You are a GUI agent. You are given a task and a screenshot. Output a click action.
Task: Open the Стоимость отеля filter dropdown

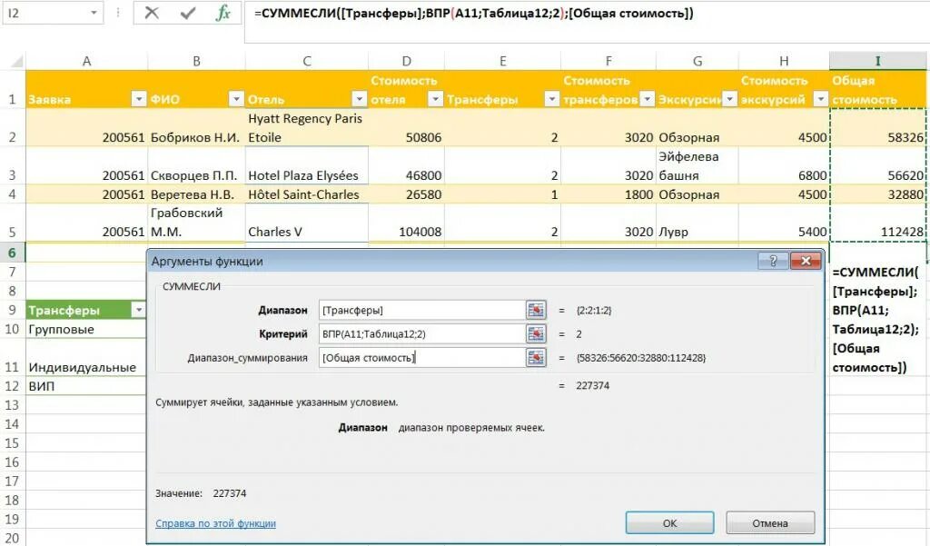[x=435, y=99]
